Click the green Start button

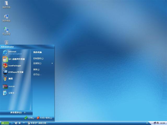(x=5, y=123)
